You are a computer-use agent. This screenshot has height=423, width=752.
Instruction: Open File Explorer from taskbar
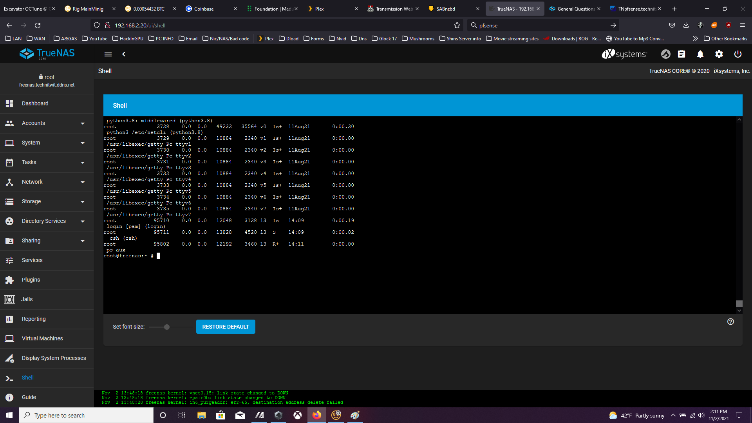point(201,415)
